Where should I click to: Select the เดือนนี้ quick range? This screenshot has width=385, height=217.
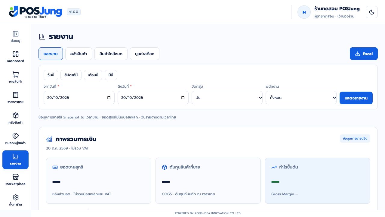93,75
